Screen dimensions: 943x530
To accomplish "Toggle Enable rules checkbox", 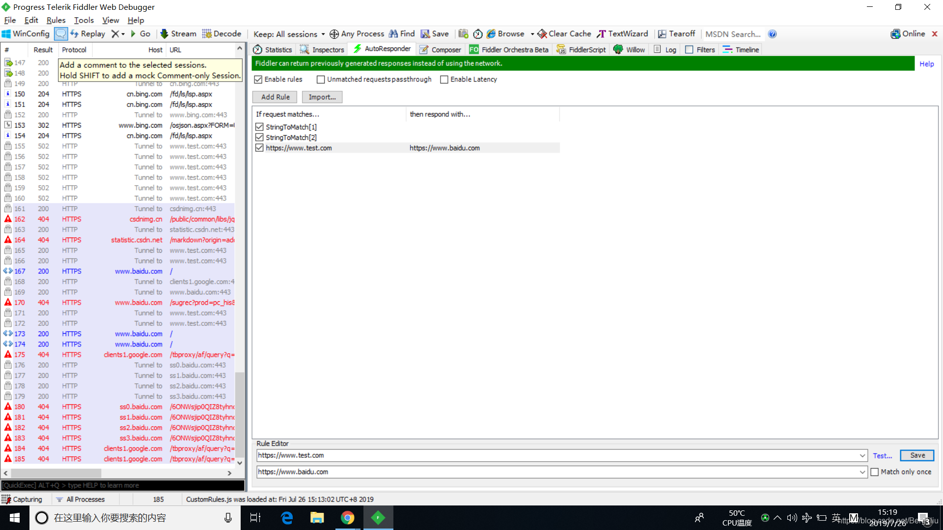I will pyautogui.click(x=258, y=79).
